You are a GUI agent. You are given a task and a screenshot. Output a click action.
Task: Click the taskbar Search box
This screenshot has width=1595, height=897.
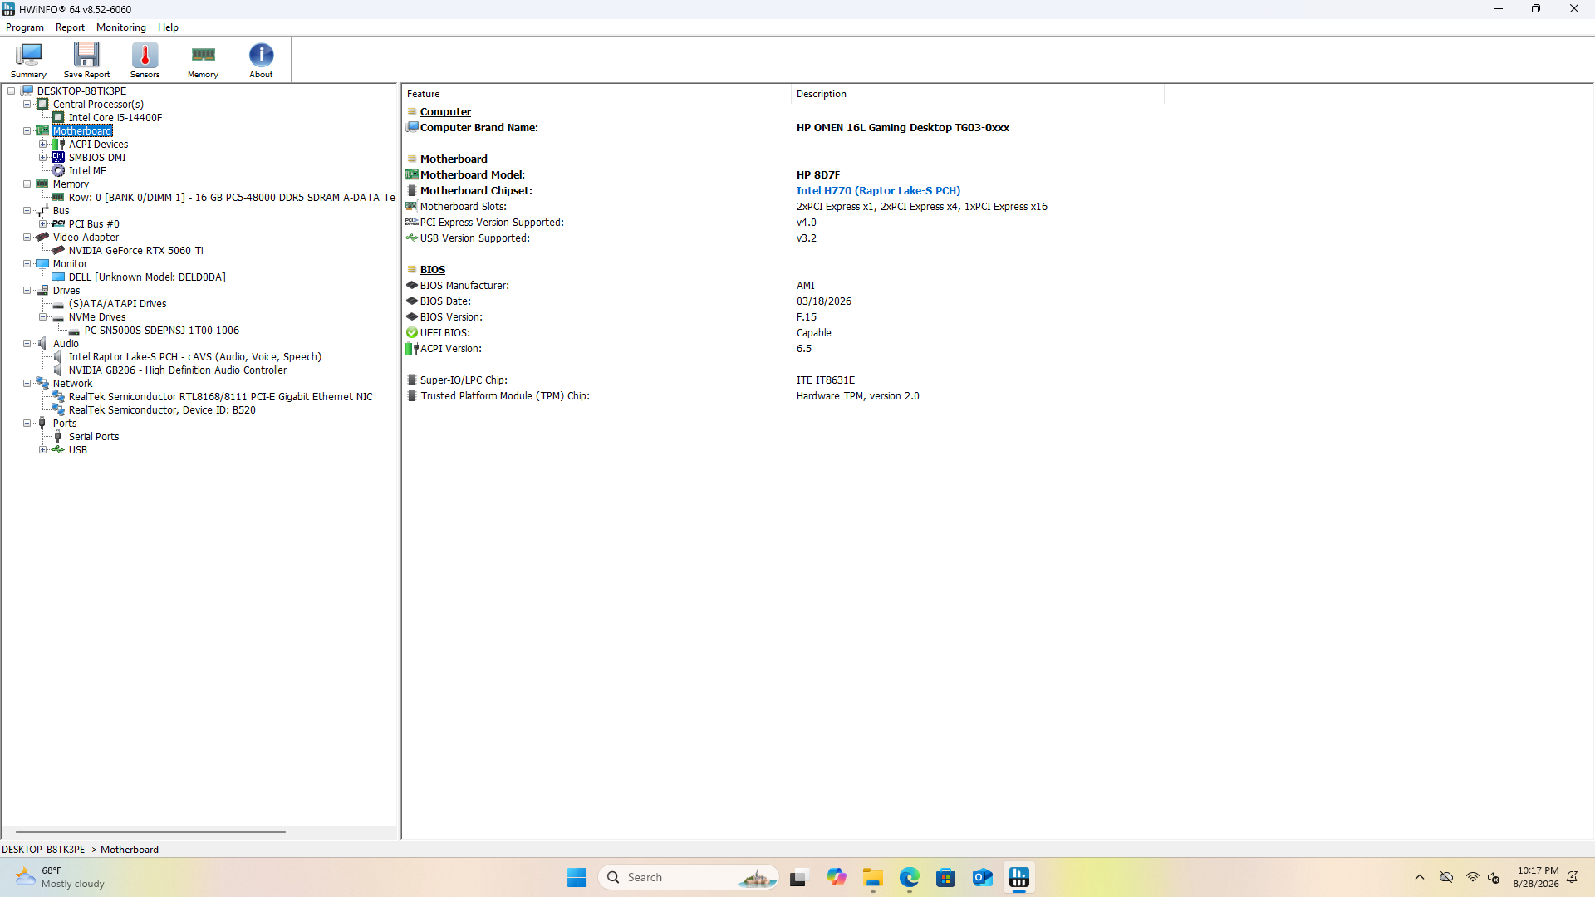pos(688,877)
